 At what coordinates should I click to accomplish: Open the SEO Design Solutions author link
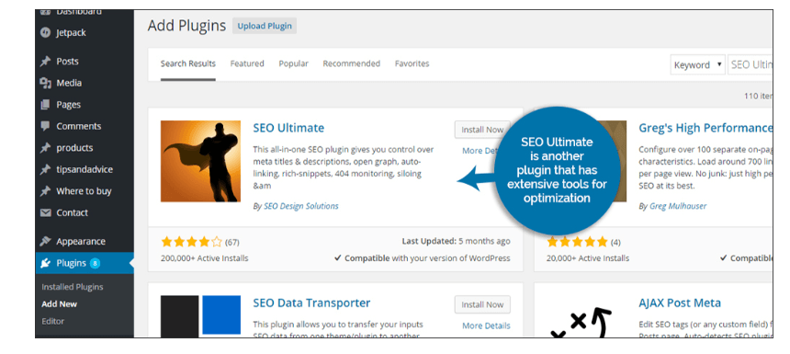300,206
